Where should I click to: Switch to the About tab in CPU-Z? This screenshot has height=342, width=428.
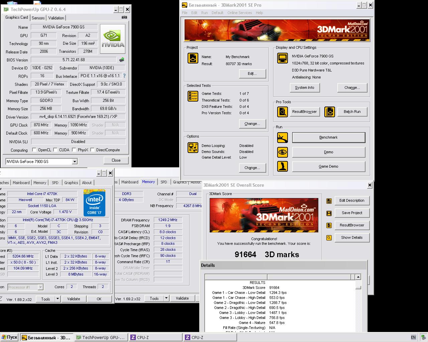(87, 183)
